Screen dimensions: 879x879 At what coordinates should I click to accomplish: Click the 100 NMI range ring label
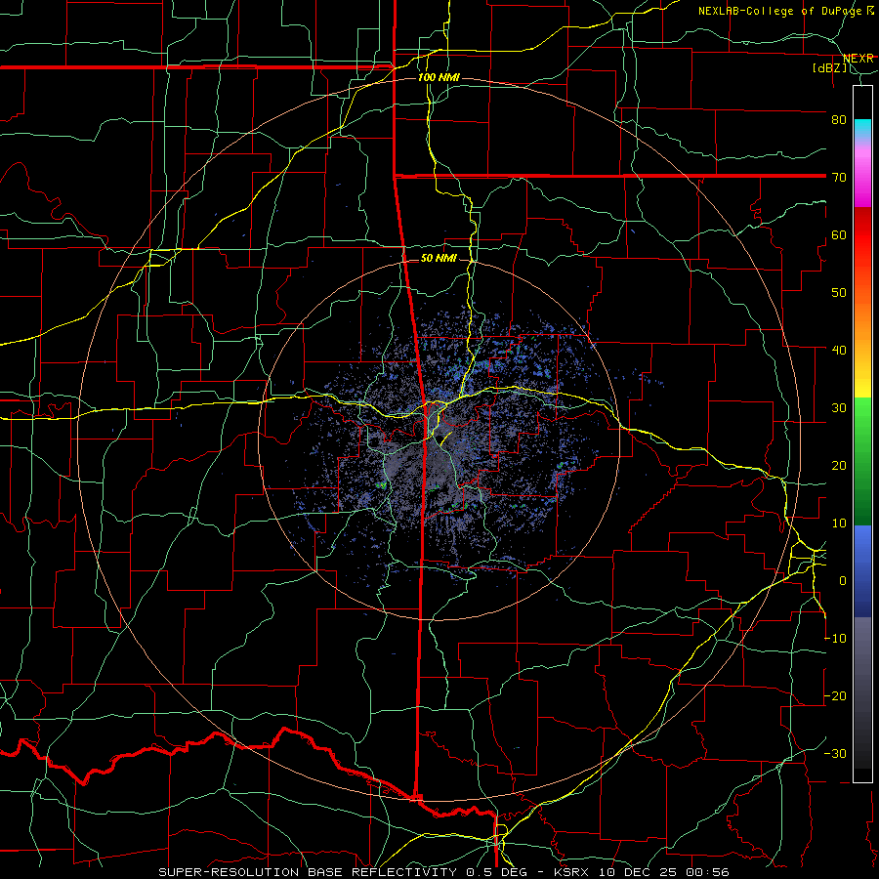[x=439, y=77]
